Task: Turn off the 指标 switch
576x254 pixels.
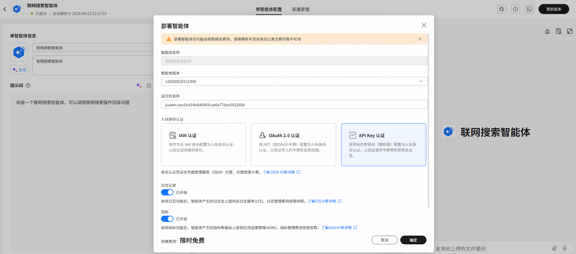Action: coord(167,219)
